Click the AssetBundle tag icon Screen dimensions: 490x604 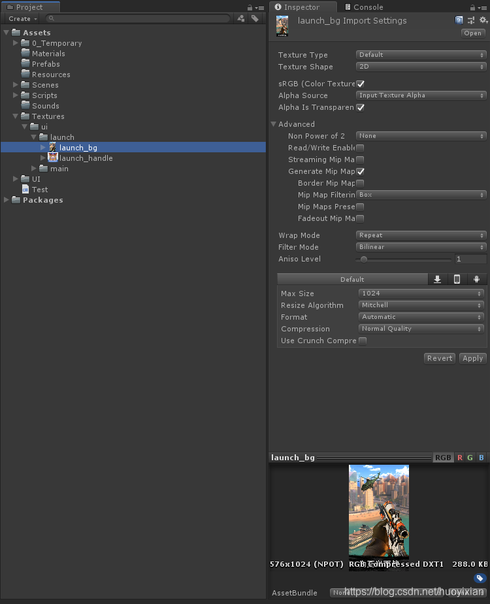pos(480,579)
